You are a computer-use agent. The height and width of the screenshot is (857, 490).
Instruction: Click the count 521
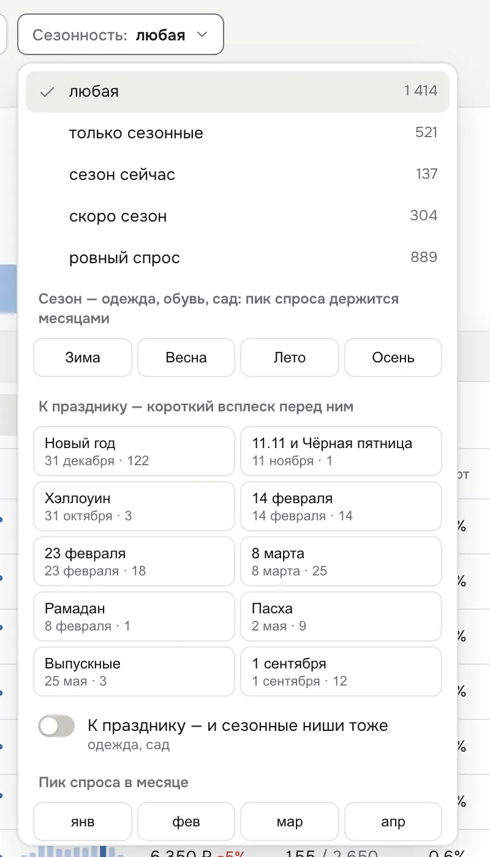426,132
